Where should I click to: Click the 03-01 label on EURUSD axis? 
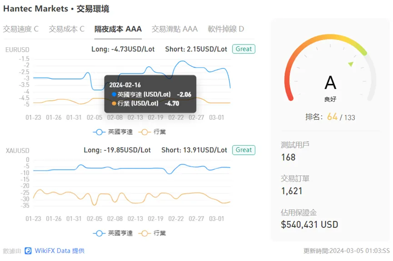217,118
